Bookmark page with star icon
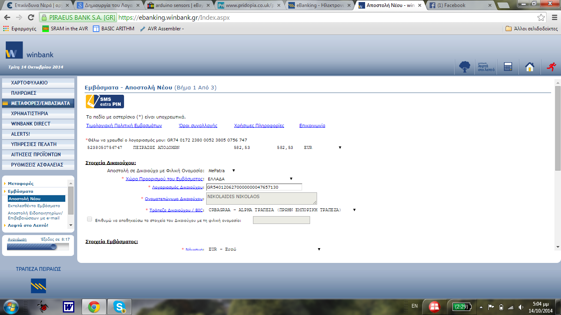This screenshot has height=315, width=561. pos(541,18)
